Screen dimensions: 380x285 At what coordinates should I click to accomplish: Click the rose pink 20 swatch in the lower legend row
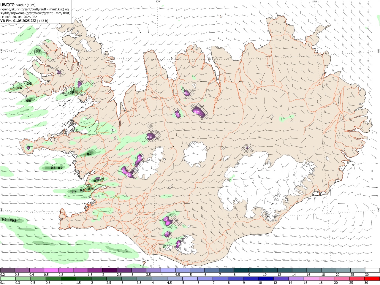click(x=341, y=279)
